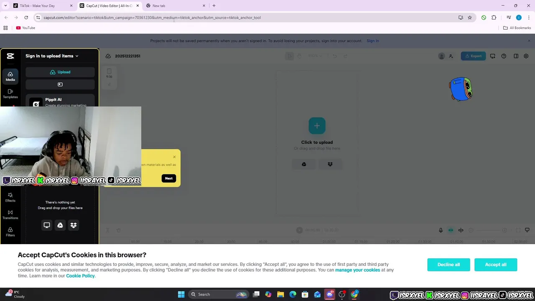Open the desktop app download icon
The width and height of the screenshot is (535, 301).
[x=493, y=56]
